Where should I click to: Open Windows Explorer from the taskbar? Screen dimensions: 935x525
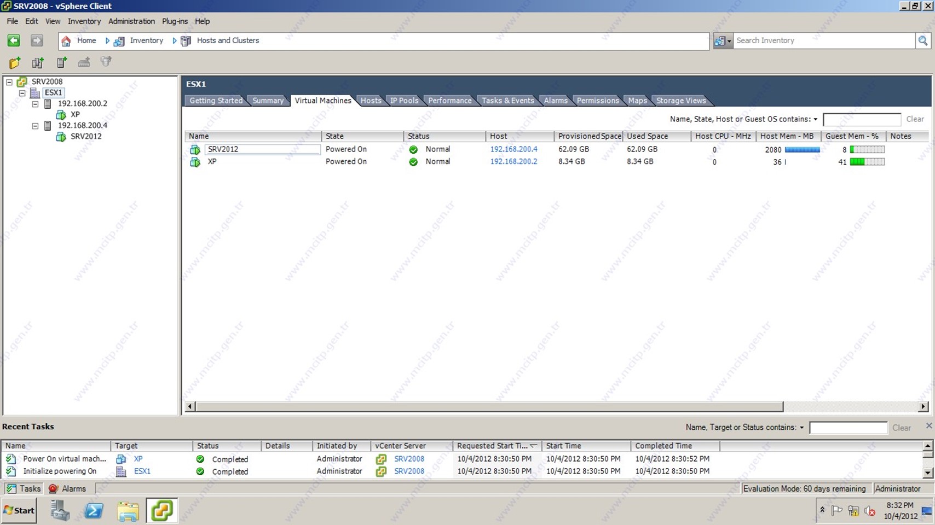coord(128,511)
